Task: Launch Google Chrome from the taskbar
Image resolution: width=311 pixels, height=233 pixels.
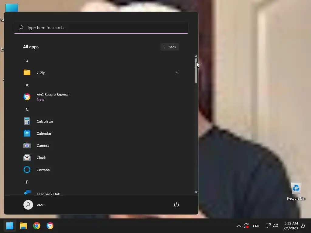Action: [37, 226]
